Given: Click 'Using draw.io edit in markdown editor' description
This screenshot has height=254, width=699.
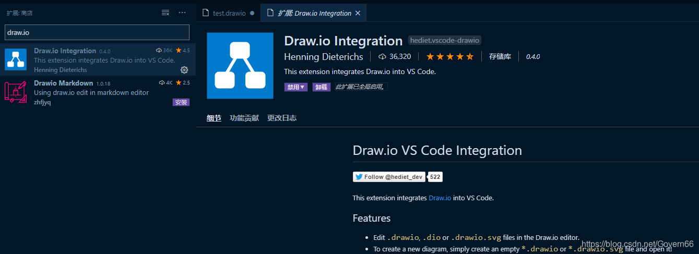Looking at the screenshot, I should [x=91, y=93].
